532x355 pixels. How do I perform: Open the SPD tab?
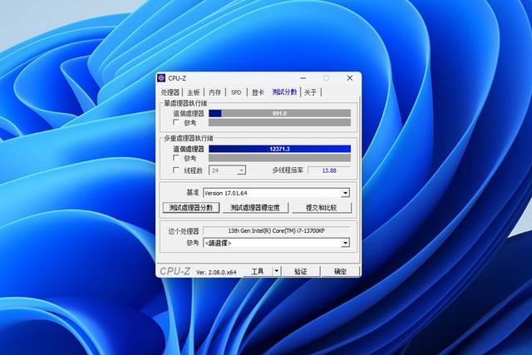[x=236, y=92]
